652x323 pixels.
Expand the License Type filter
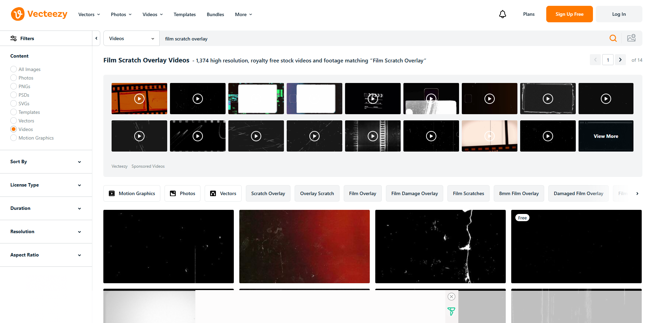tap(46, 185)
